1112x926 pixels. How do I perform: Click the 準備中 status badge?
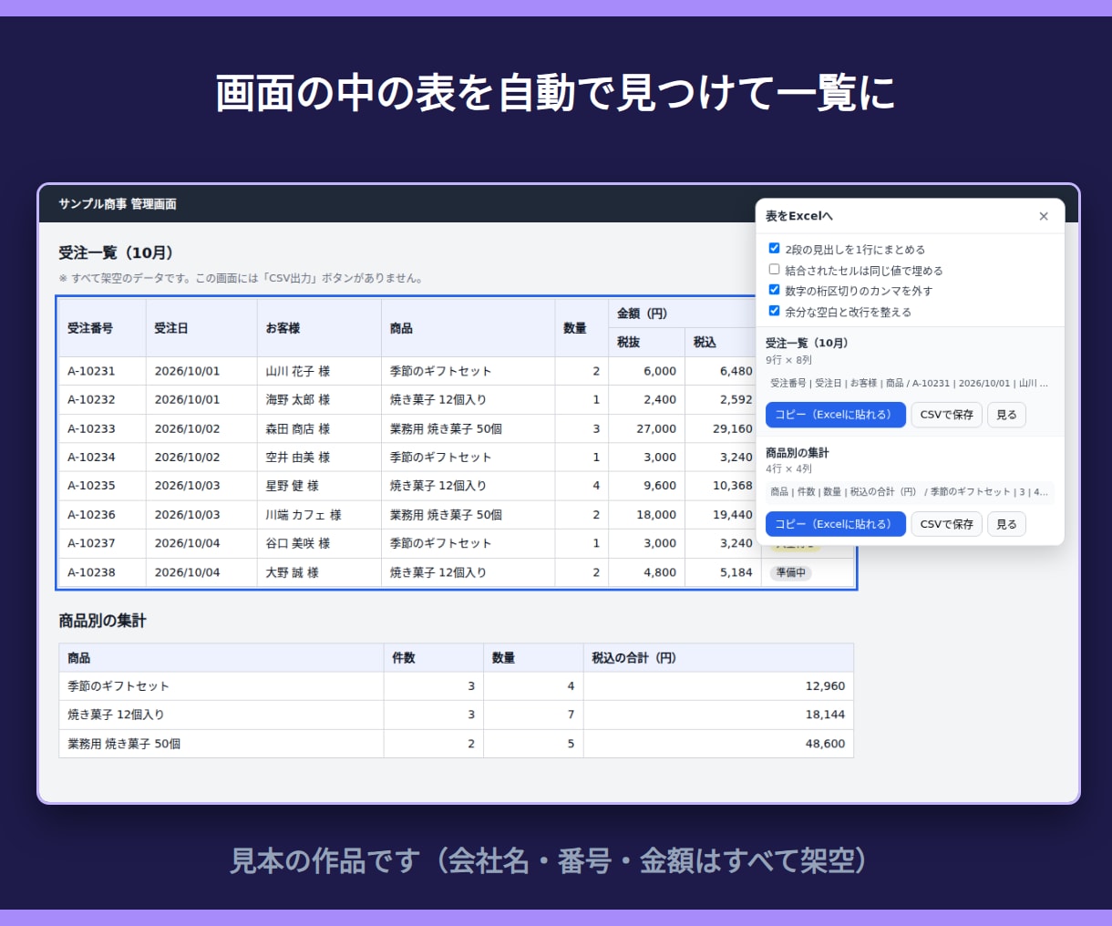[790, 572]
